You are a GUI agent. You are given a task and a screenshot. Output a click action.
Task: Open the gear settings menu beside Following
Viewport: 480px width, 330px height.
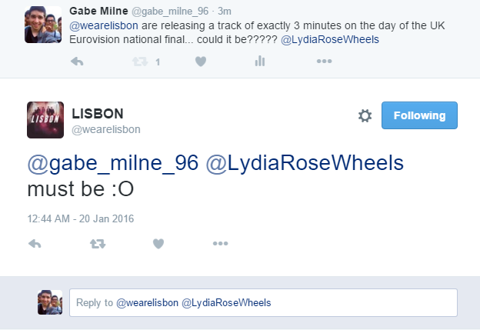click(365, 115)
